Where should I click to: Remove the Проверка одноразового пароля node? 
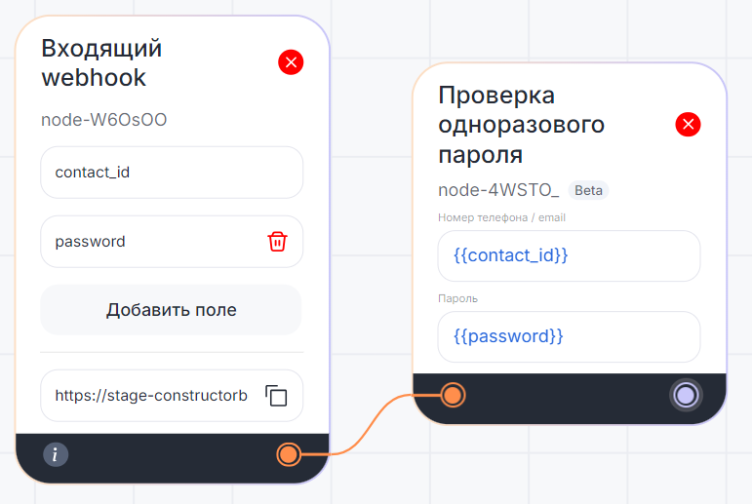pos(689,124)
